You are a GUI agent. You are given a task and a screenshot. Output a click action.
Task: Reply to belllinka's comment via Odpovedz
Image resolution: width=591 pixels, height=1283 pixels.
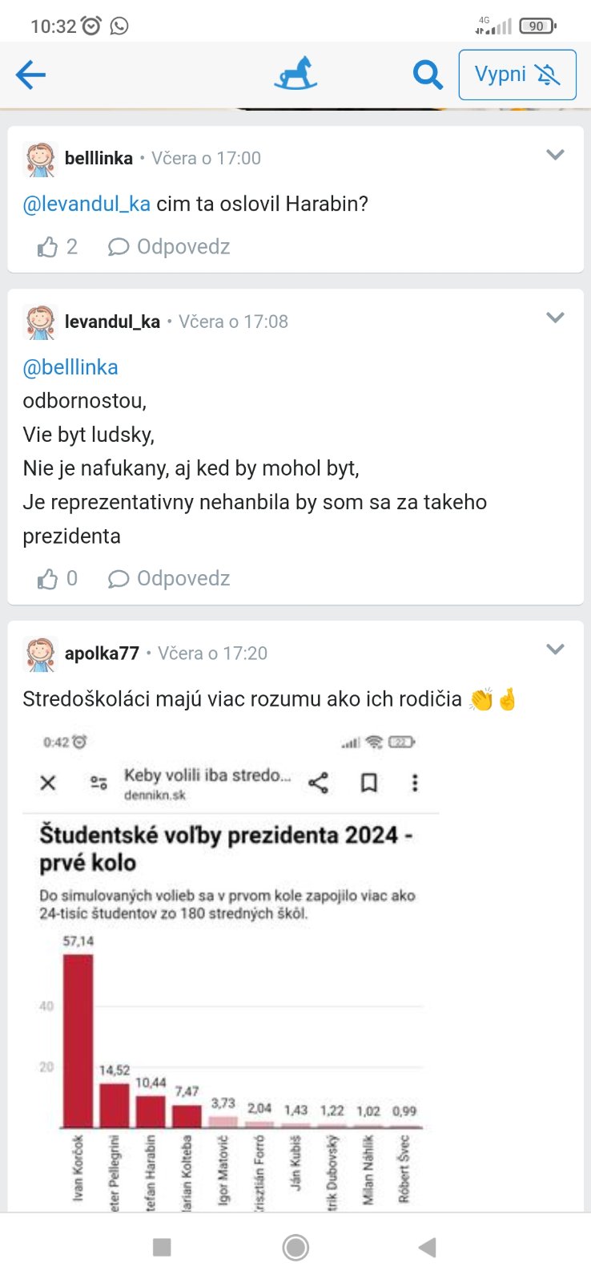click(169, 247)
